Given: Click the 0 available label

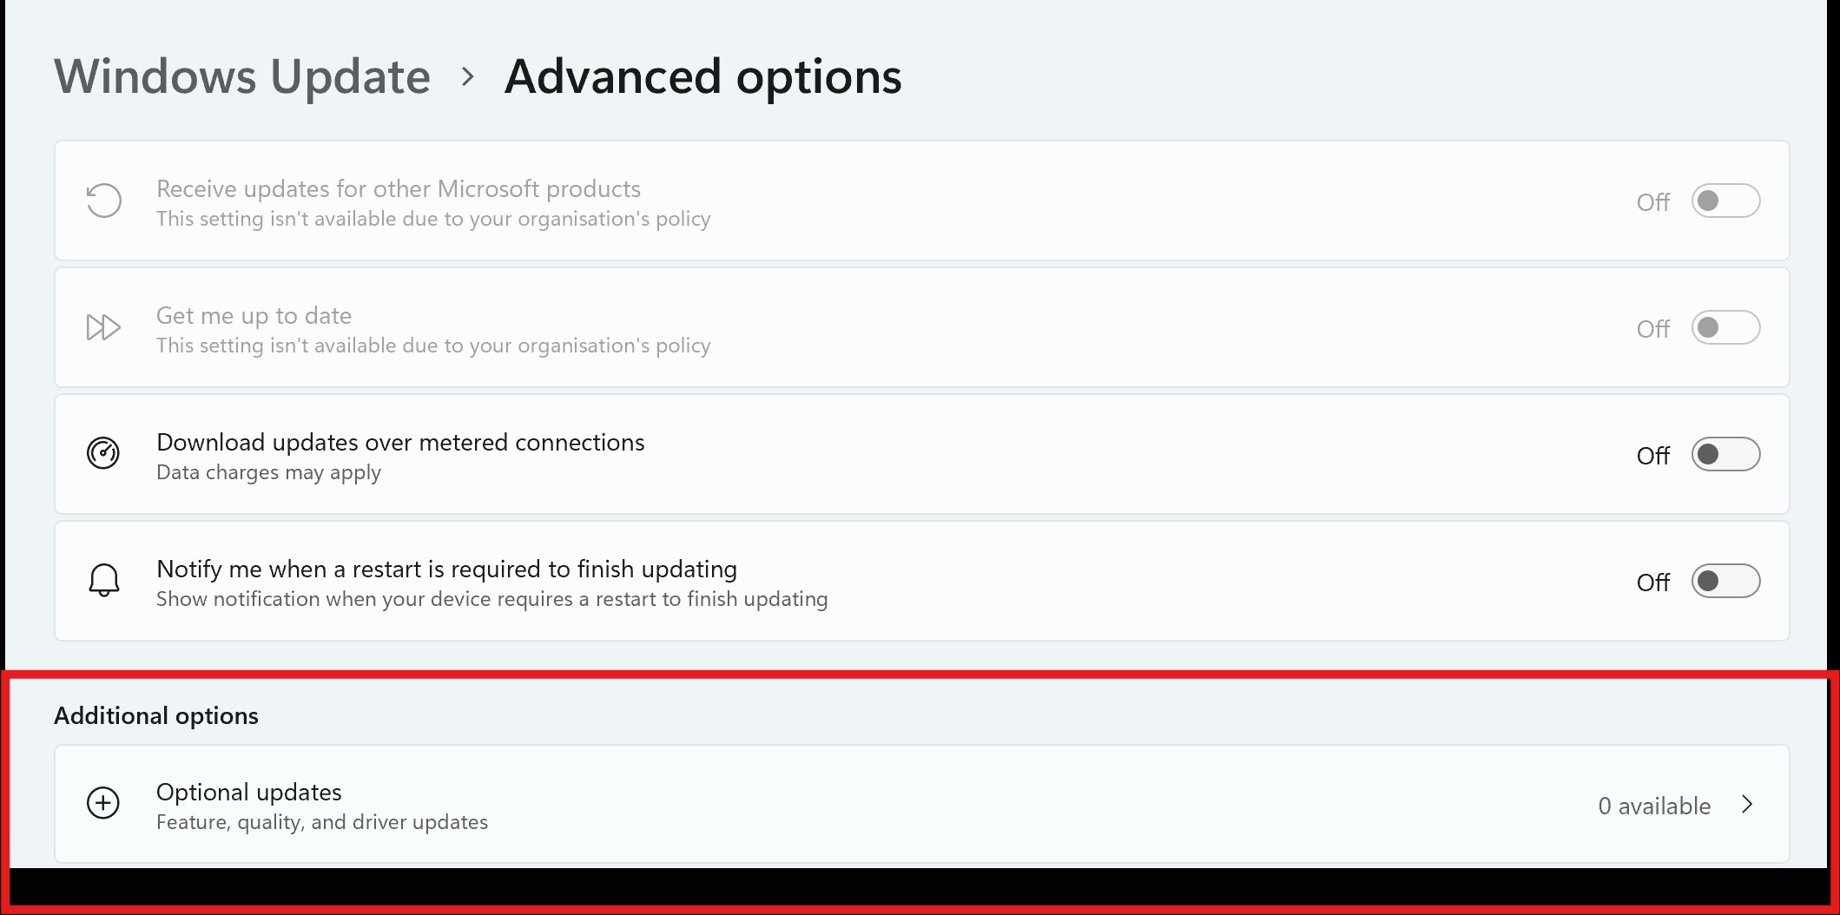Looking at the screenshot, I should coord(1654,806).
